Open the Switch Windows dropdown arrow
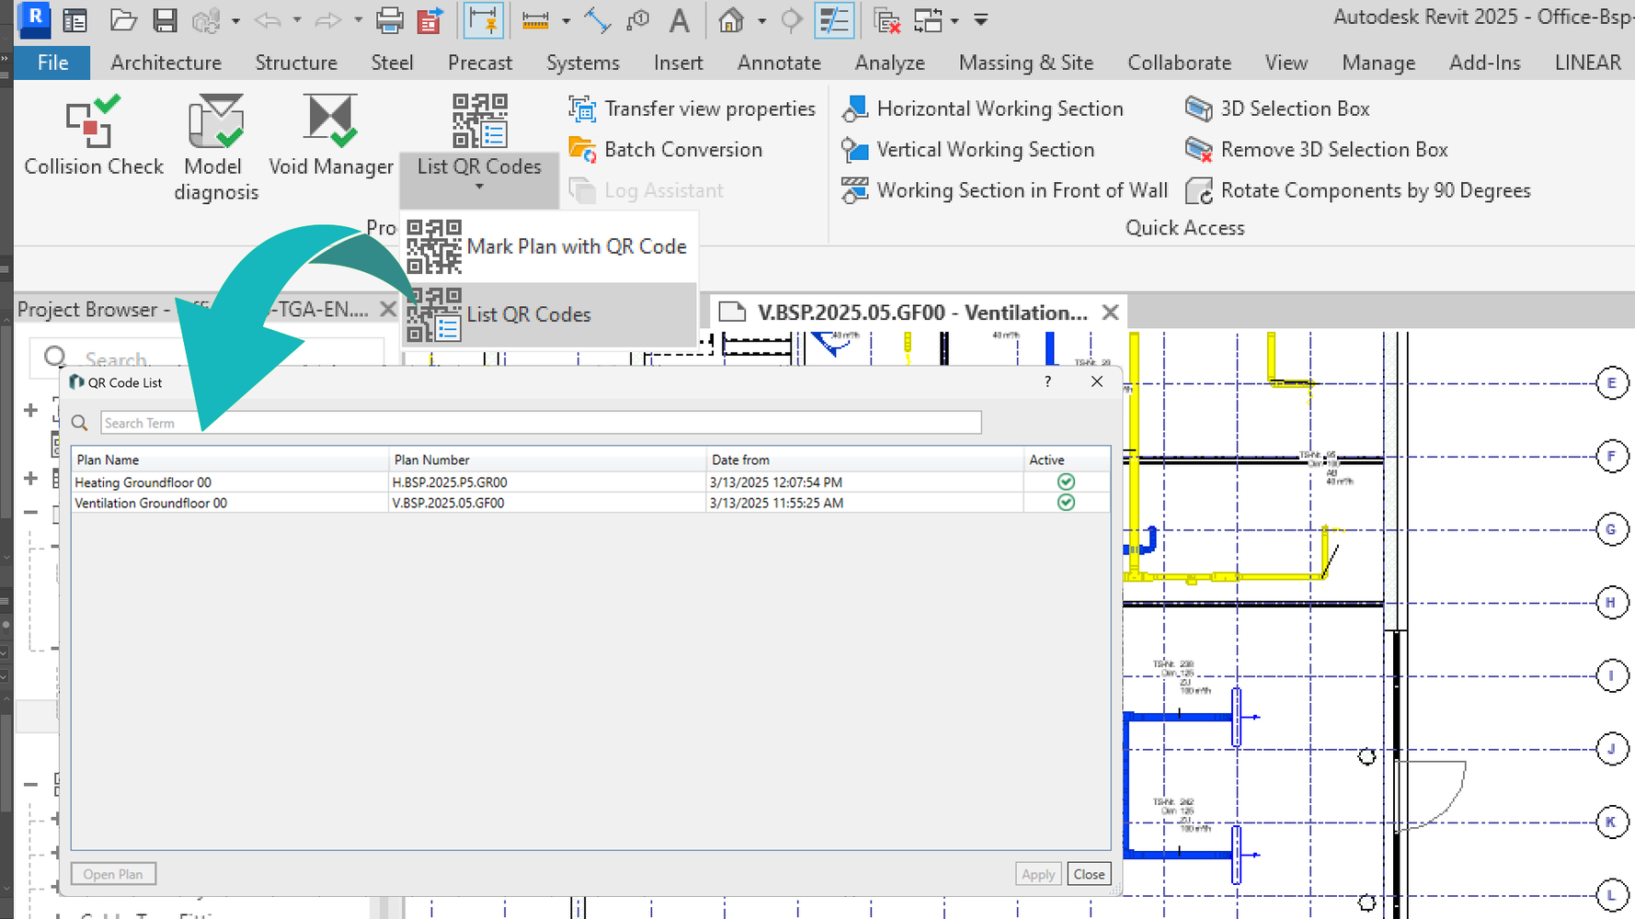This screenshot has height=919, width=1635. pyautogui.click(x=955, y=20)
